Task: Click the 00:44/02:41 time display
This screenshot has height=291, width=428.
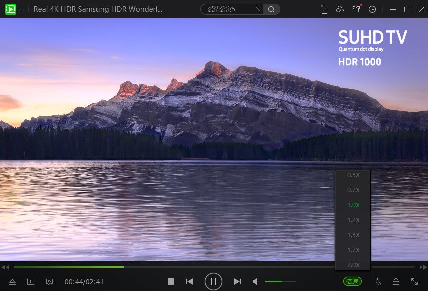Action: point(84,282)
